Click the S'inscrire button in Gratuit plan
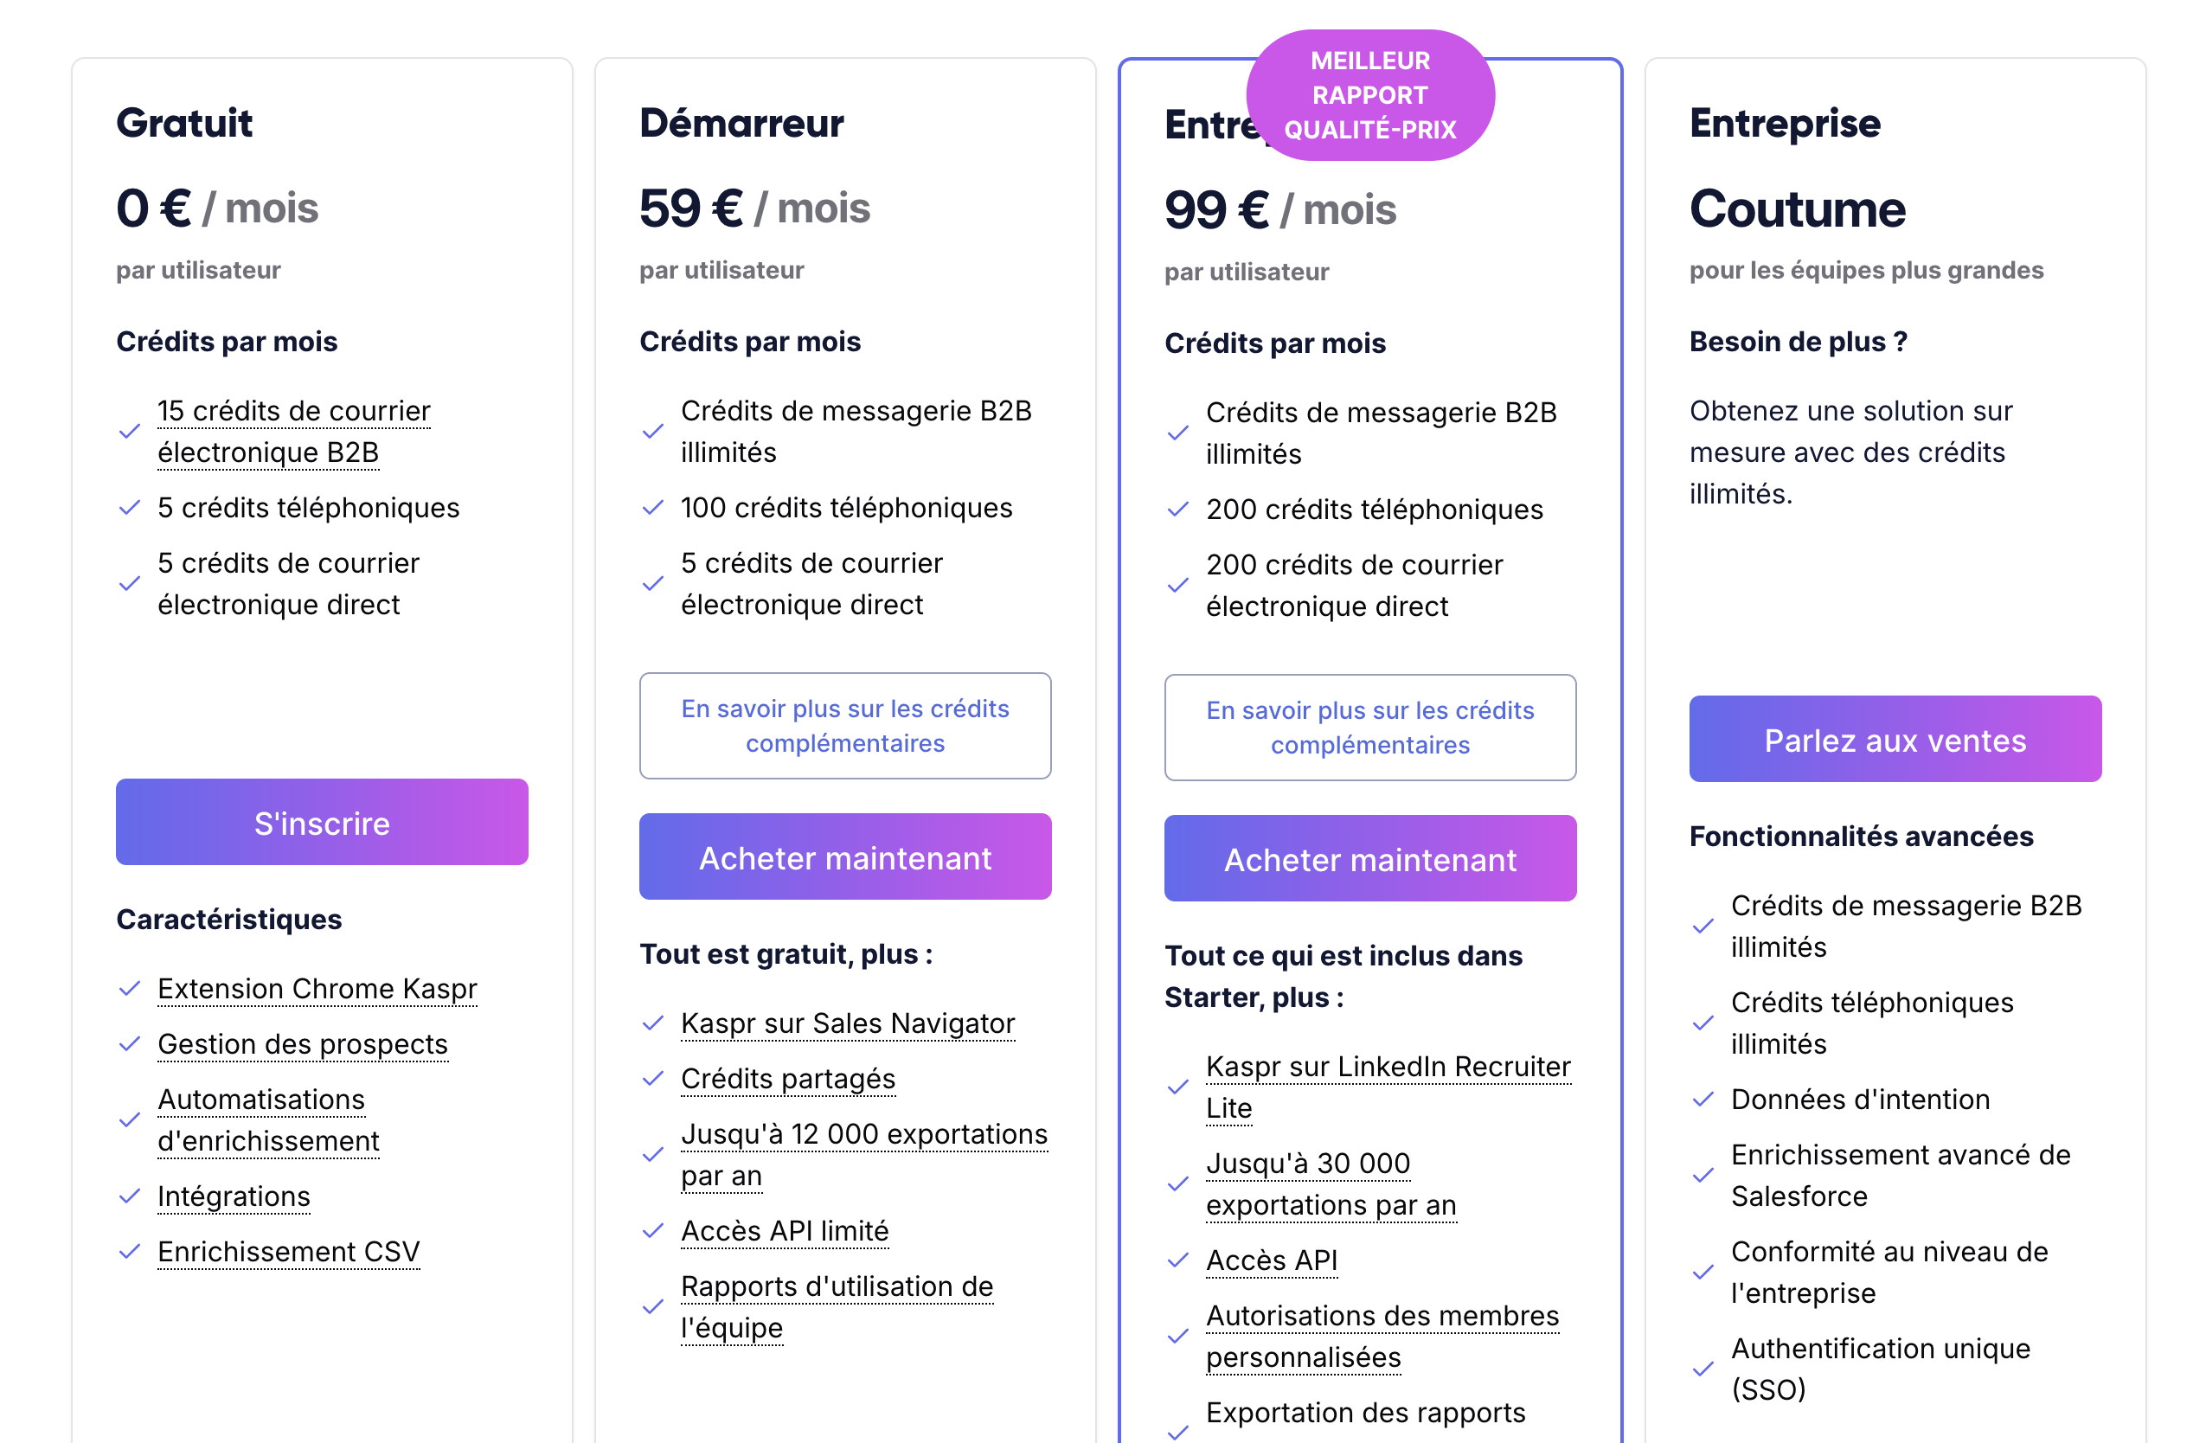Viewport: 2206px width, 1443px height. [322, 822]
